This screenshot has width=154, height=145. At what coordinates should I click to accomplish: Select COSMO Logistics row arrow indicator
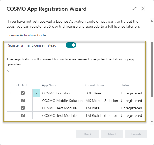tap(10, 93)
